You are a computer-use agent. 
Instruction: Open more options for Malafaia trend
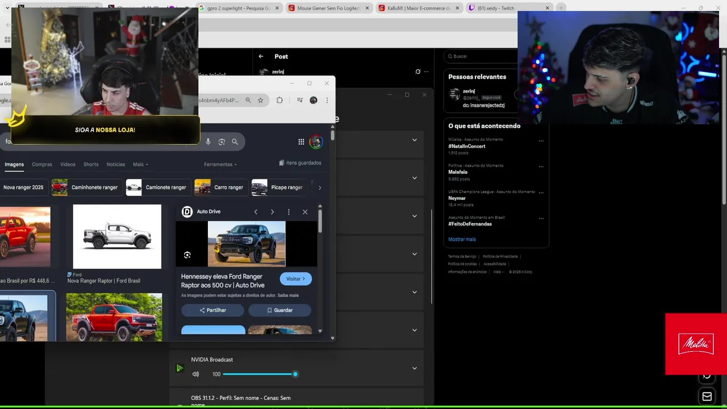click(x=541, y=166)
